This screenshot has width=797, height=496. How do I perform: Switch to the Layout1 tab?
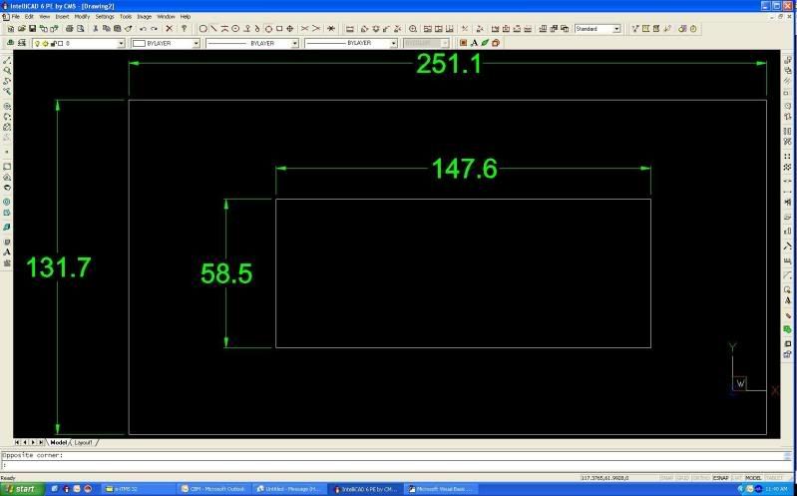[83, 441]
